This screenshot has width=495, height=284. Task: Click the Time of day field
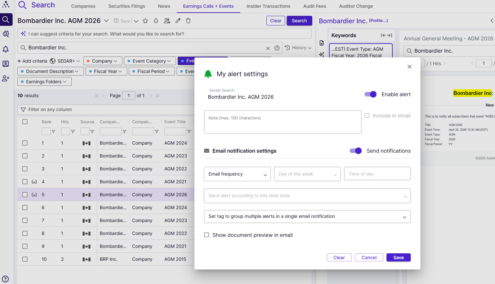(x=377, y=174)
